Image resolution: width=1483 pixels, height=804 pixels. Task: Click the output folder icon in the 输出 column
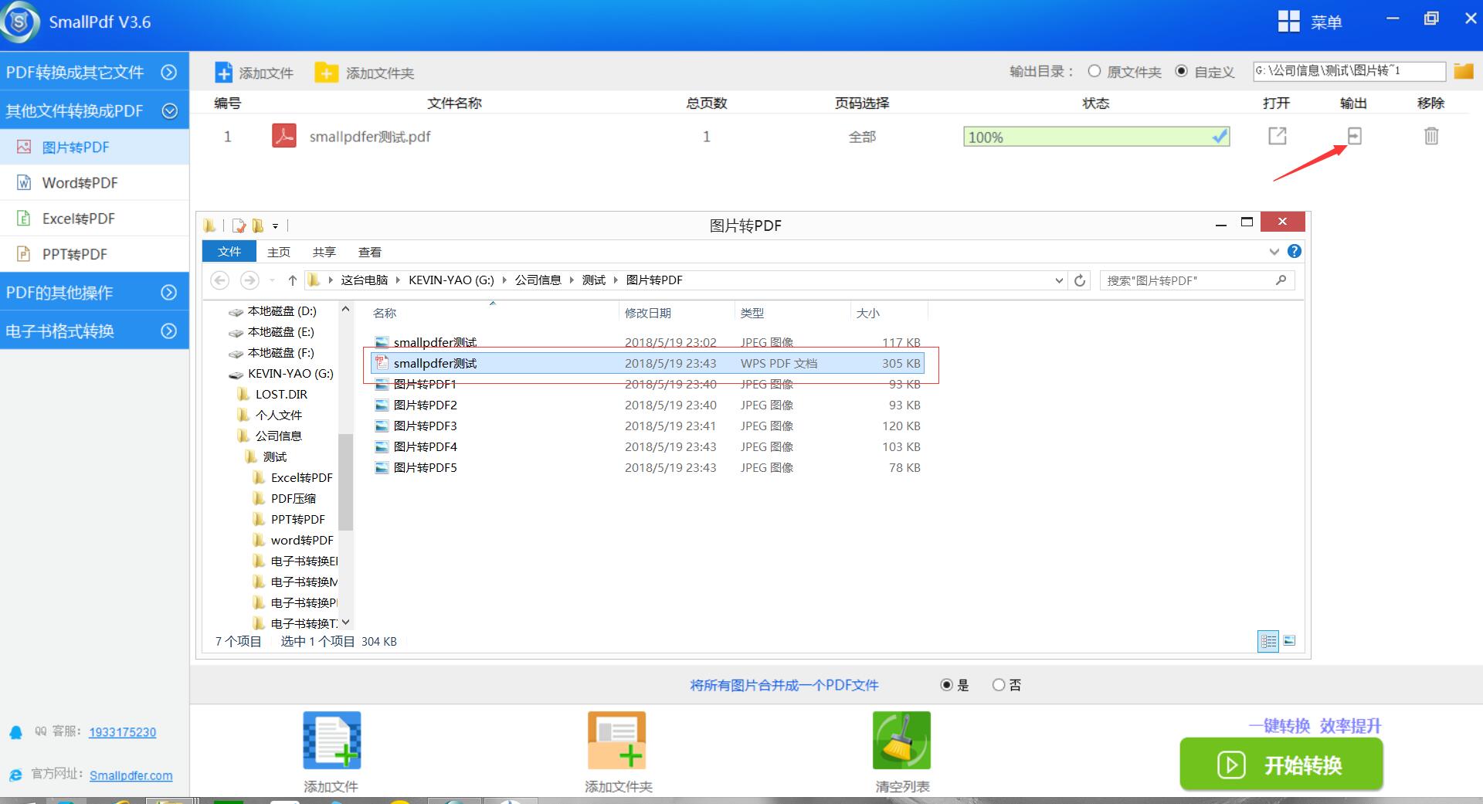tap(1354, 136)
